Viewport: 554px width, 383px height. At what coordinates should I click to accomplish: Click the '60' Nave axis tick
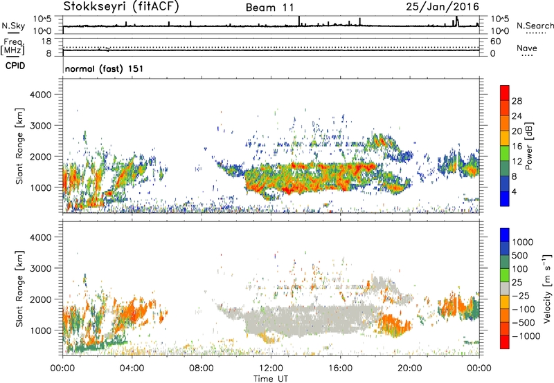tap(495, 41)
